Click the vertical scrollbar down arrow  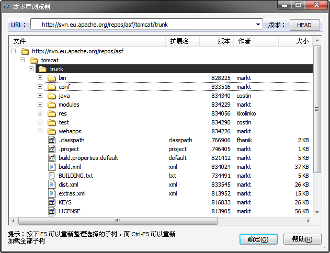[x=317, y=212]
